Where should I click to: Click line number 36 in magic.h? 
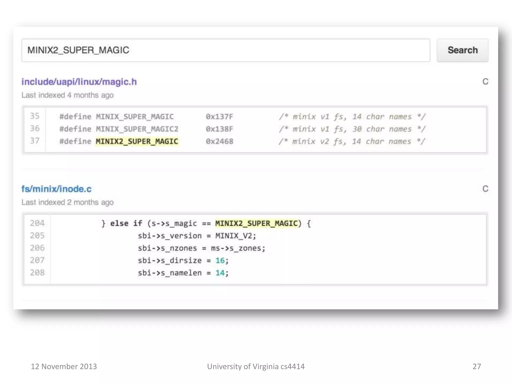click(x=35, y=128)
